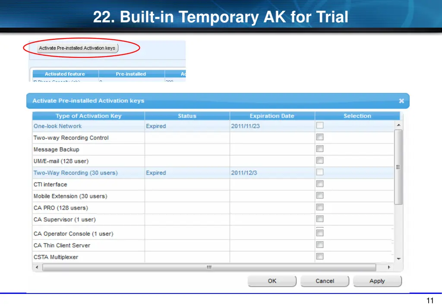
Task: Click the Selection column header
Action: [357, 116]
